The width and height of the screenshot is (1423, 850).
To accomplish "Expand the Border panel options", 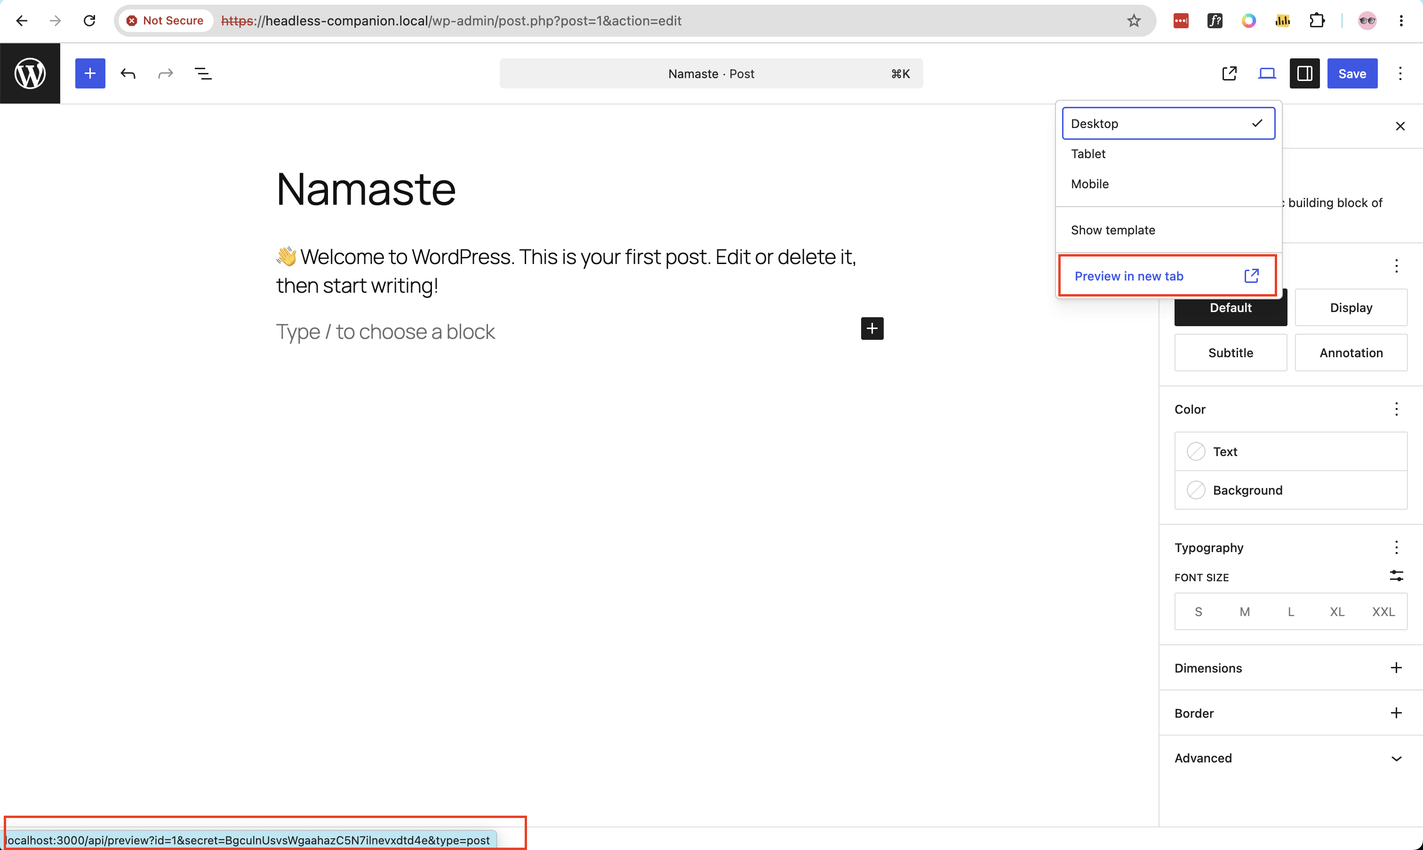I will (x=1396, y=713).
